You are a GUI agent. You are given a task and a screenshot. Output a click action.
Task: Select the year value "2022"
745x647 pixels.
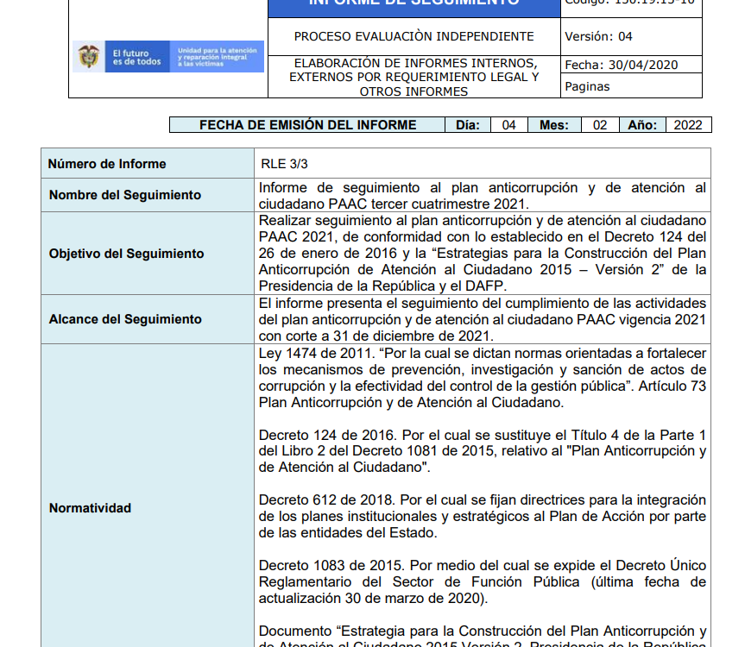click(x=688, y=125)
